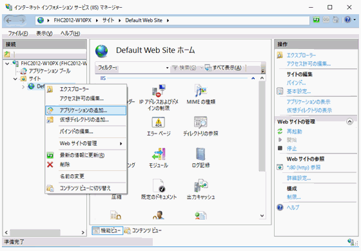Expand the Default Web Site tree node
Viewport: 361px width, 251px height.
pos(23,87)
